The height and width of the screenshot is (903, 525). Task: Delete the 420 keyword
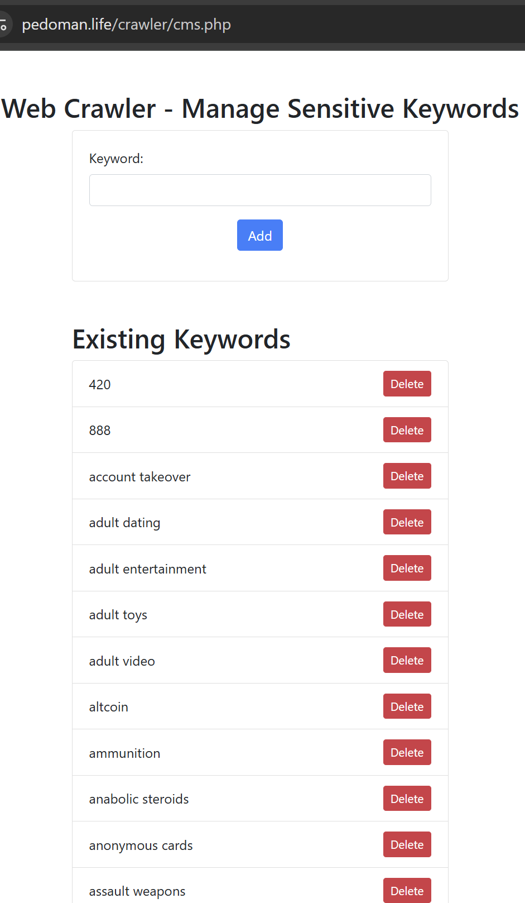(407, 384)
